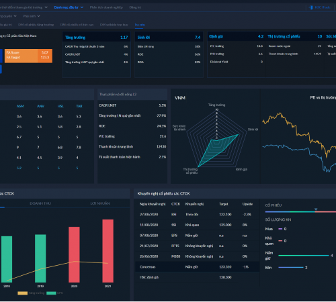Select the Sinh lời score card header

pos(169,38)
